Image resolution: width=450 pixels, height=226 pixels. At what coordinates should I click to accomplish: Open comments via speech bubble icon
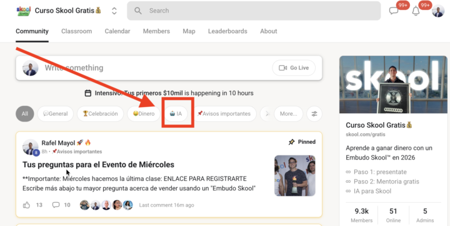coord(56,205)
